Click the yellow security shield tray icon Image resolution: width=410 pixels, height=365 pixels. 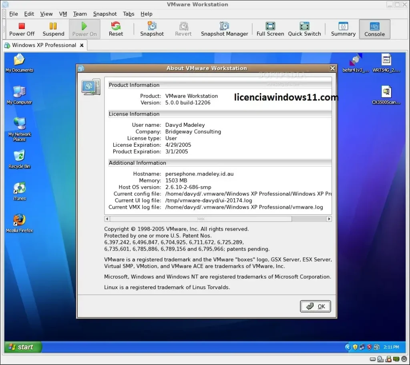pyautogui.click(x=355, y=347)
